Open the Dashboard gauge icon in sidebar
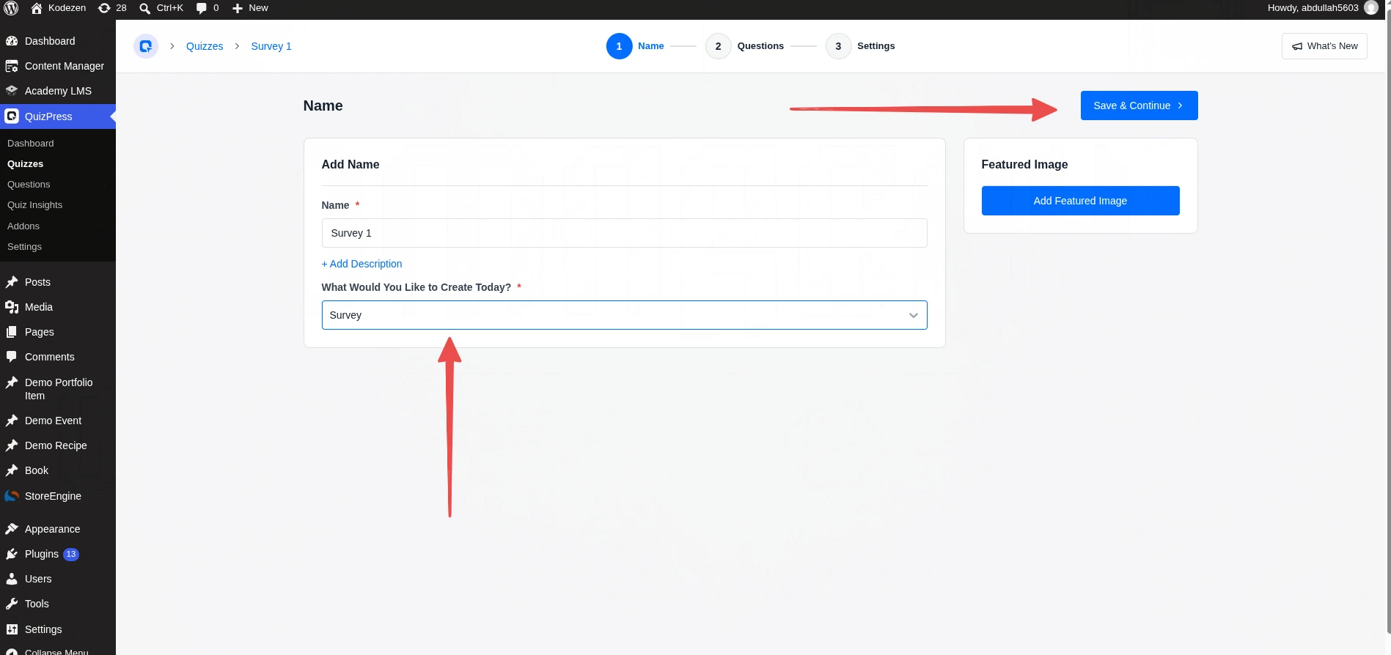 (12, 41)
